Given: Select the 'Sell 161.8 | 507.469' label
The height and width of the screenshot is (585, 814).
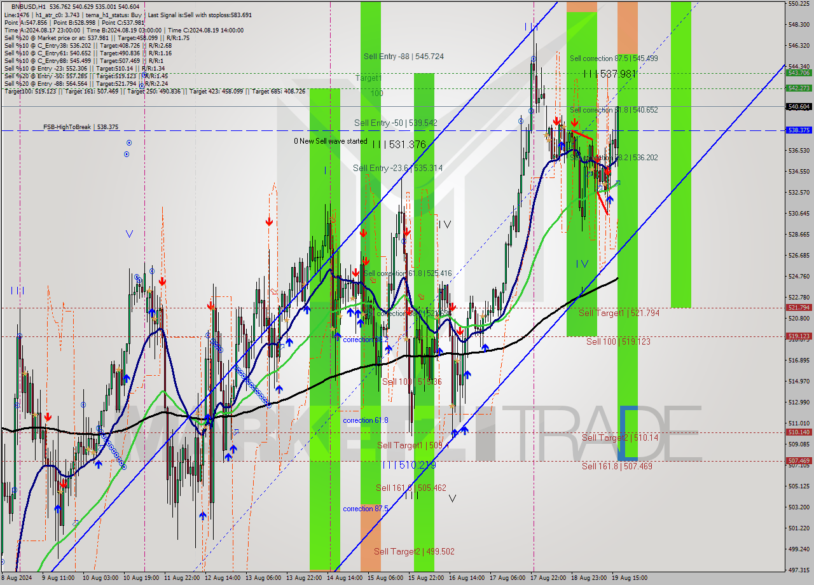Looking at the screenshot, I should coord(617,466).
